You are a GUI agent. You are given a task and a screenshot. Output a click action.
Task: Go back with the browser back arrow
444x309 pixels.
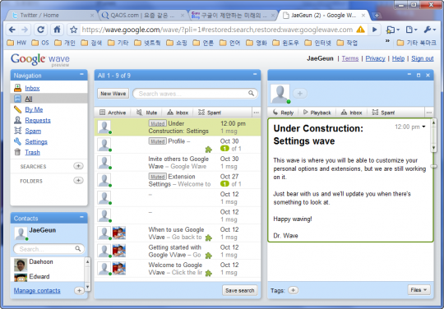tap(12, 30)
